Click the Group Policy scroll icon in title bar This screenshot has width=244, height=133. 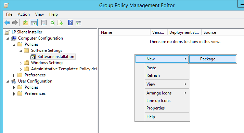[6, 5]
